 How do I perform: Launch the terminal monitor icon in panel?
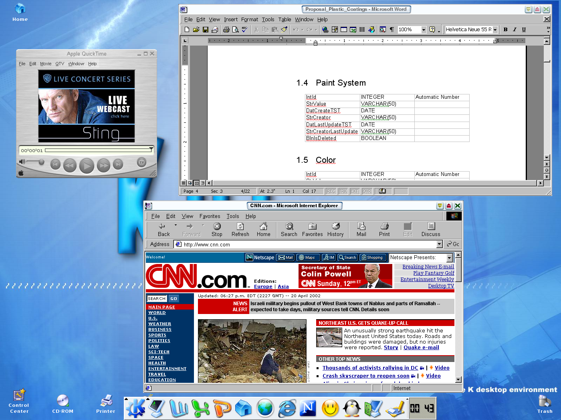[x=156, y=408]
